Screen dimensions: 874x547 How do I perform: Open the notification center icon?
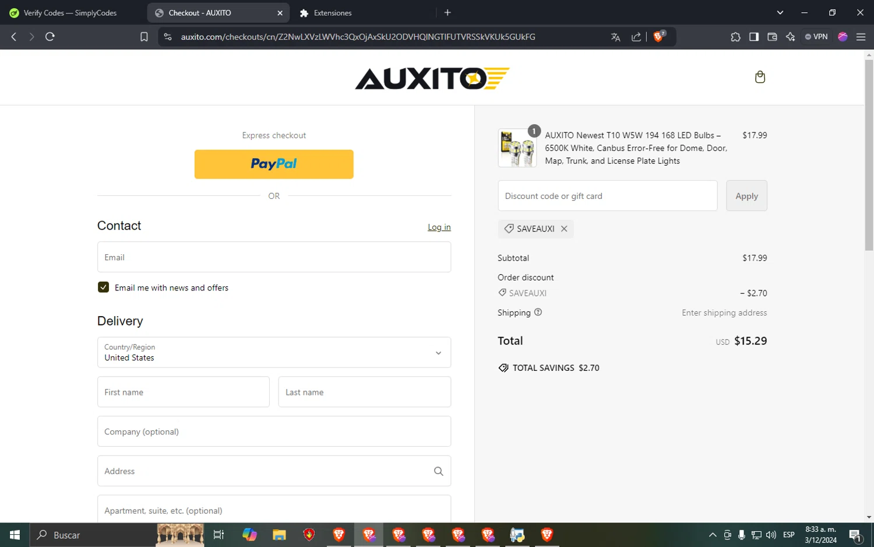pyautogui.click(x=855, y=535)
